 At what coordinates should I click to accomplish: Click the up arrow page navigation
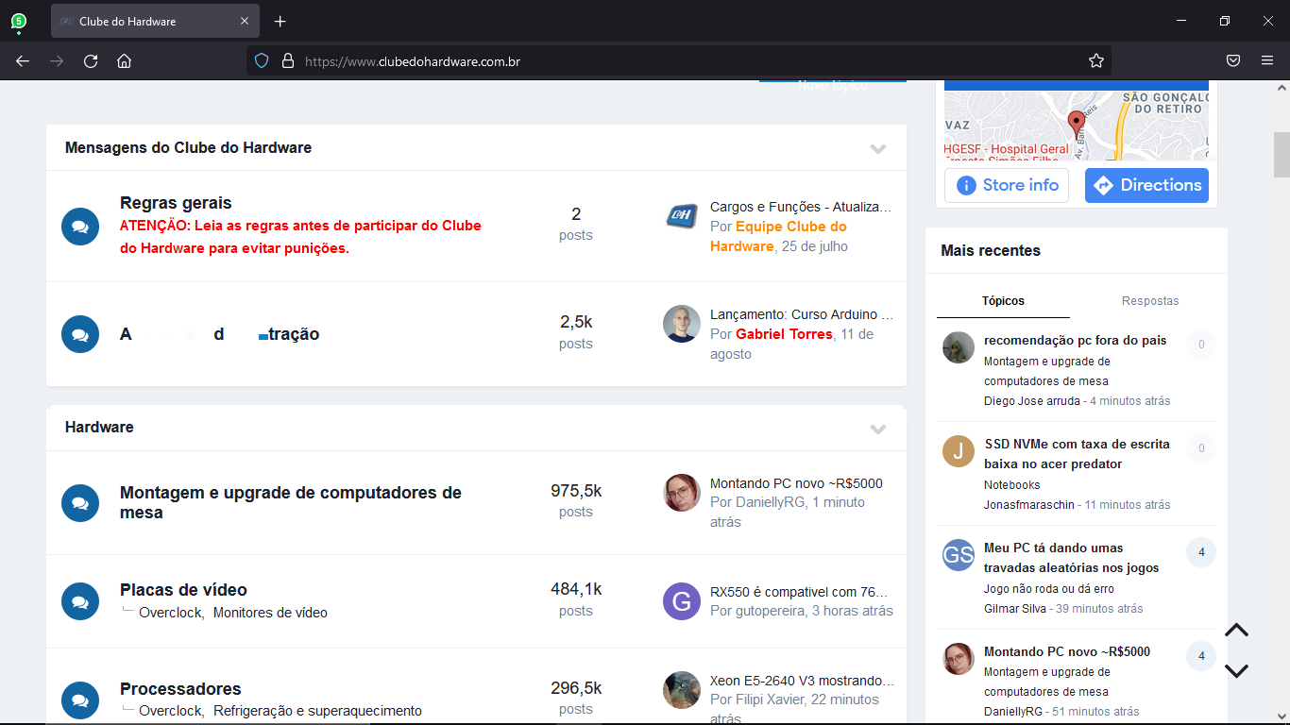coord(1236,630)
